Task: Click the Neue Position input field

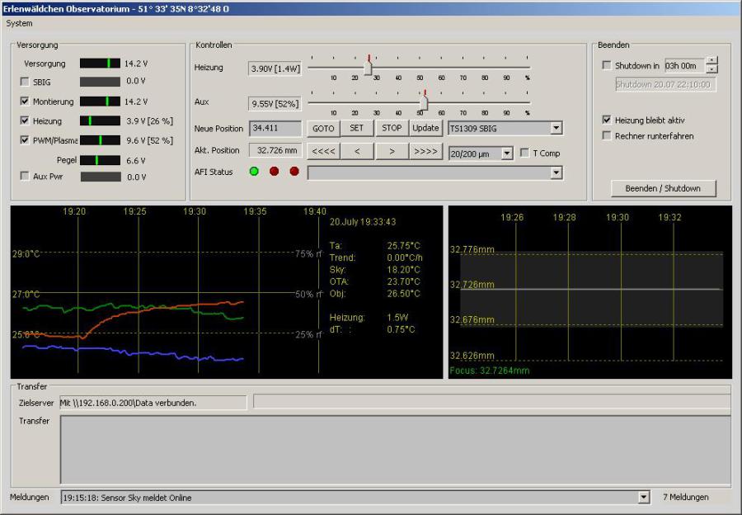Action: tap(275, 128)
